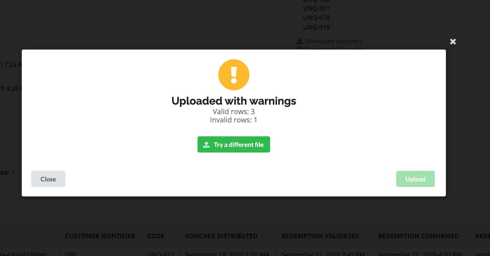Sort by Redemption Confirmed column header

click(419, 236)
